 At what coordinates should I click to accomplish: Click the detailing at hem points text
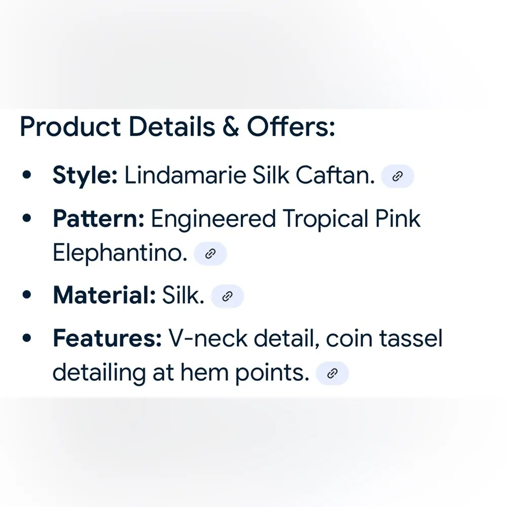click(x=180, y=374)
